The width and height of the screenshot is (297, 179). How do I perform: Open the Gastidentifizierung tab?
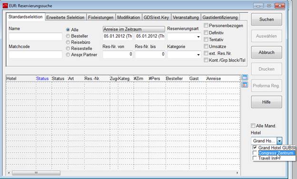(x=220, y=18)
